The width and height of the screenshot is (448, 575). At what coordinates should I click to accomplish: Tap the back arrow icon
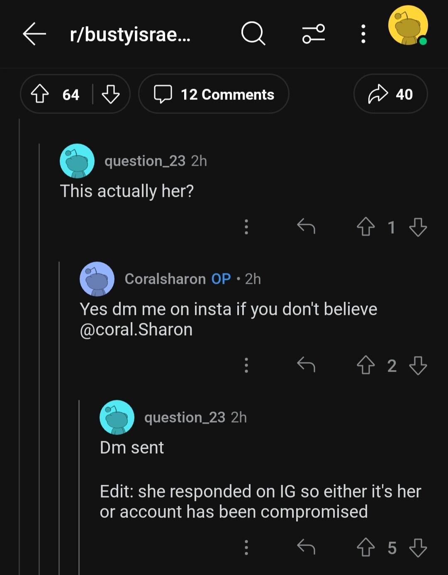34,34
